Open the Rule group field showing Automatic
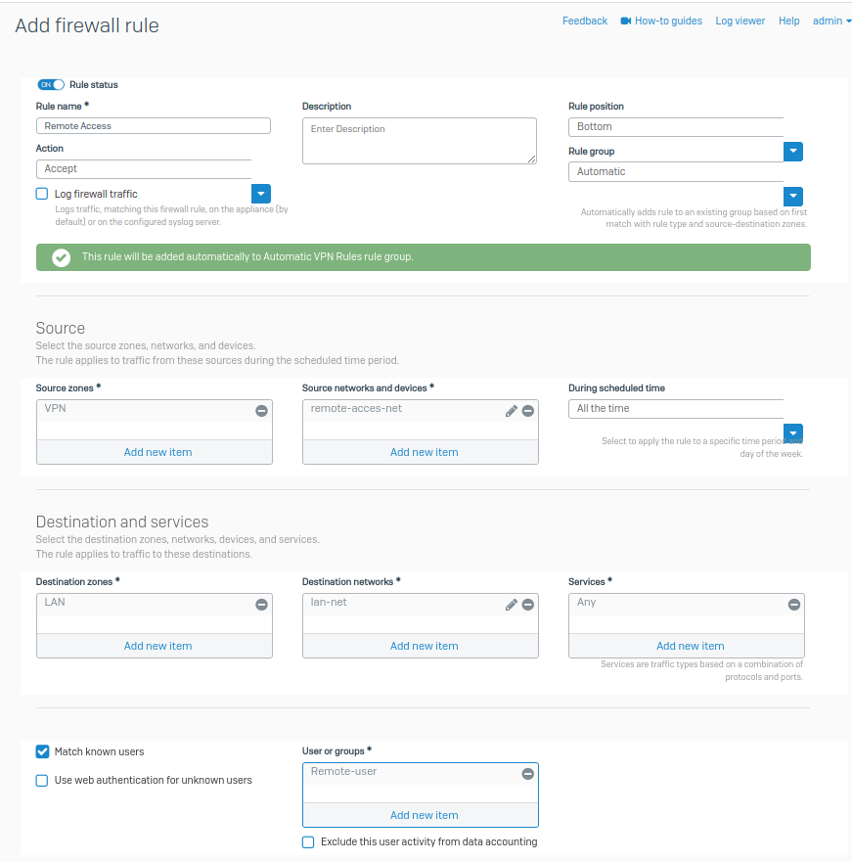The width and height of the screenshot is (852, 862). tap(675, 172)
